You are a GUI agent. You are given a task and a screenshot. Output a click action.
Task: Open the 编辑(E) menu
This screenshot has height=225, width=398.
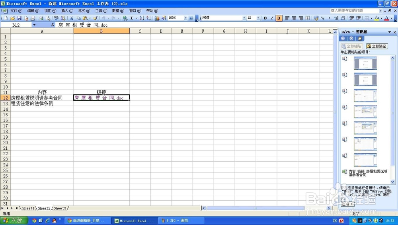click(x=33, y=11)
